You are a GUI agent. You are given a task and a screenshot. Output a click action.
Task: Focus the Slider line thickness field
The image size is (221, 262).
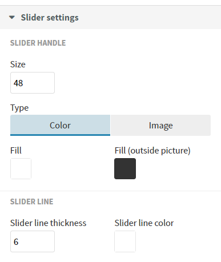click(33, 241)
